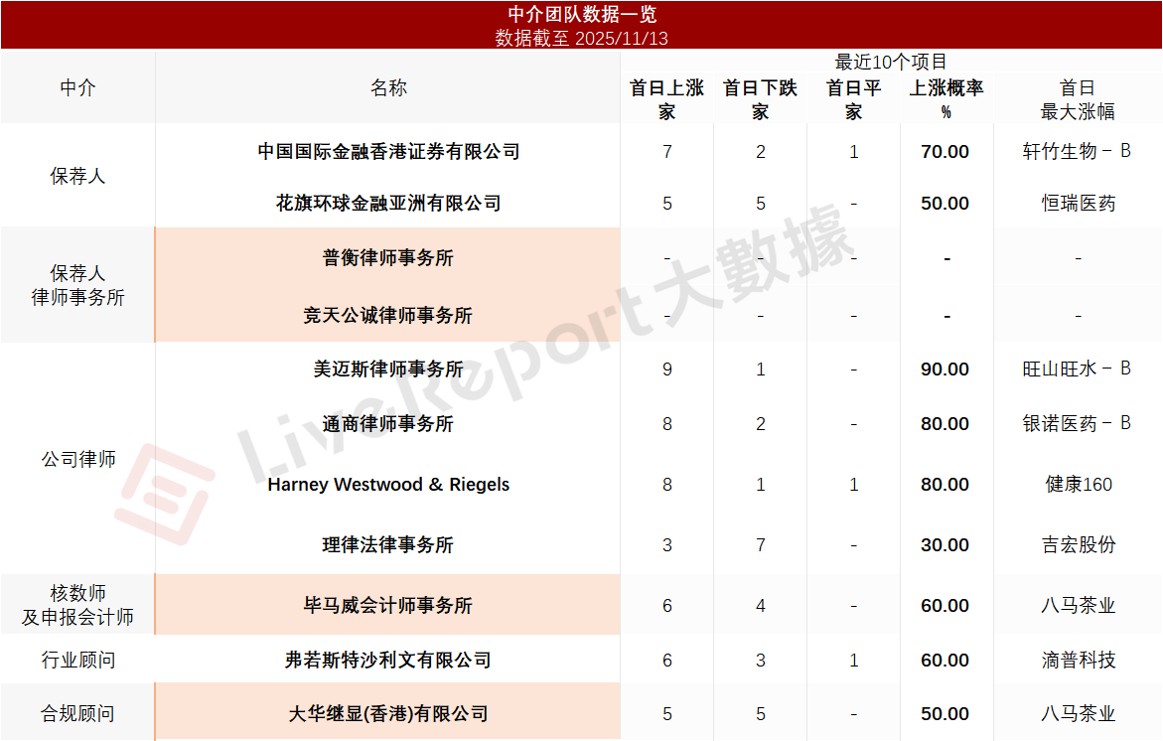The height and width of the screenshot is (741, 1163).
Task: Click the 上涨概率% column header
Action: [x=946, y=99]
